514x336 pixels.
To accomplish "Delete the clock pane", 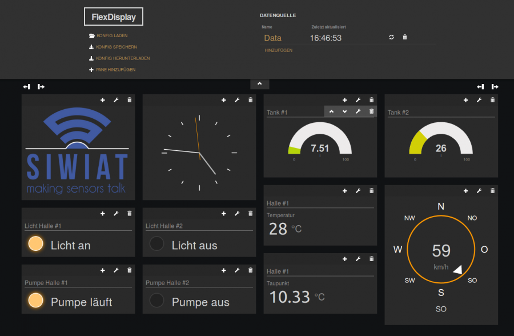I will 250,100.
